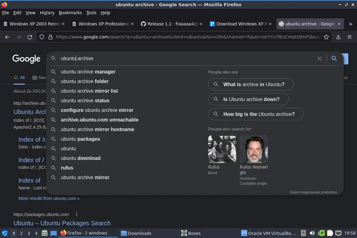Click 'Report inappropriate predictions' link

313,192
